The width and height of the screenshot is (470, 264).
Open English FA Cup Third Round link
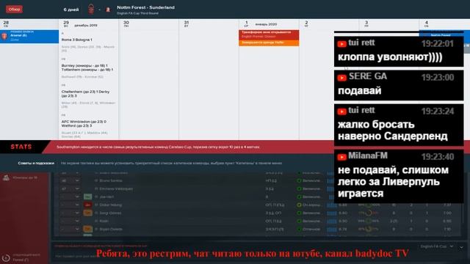137,13
